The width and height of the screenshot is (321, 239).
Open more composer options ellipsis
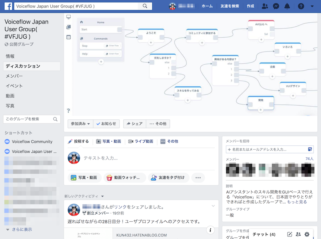coord(198,178)
